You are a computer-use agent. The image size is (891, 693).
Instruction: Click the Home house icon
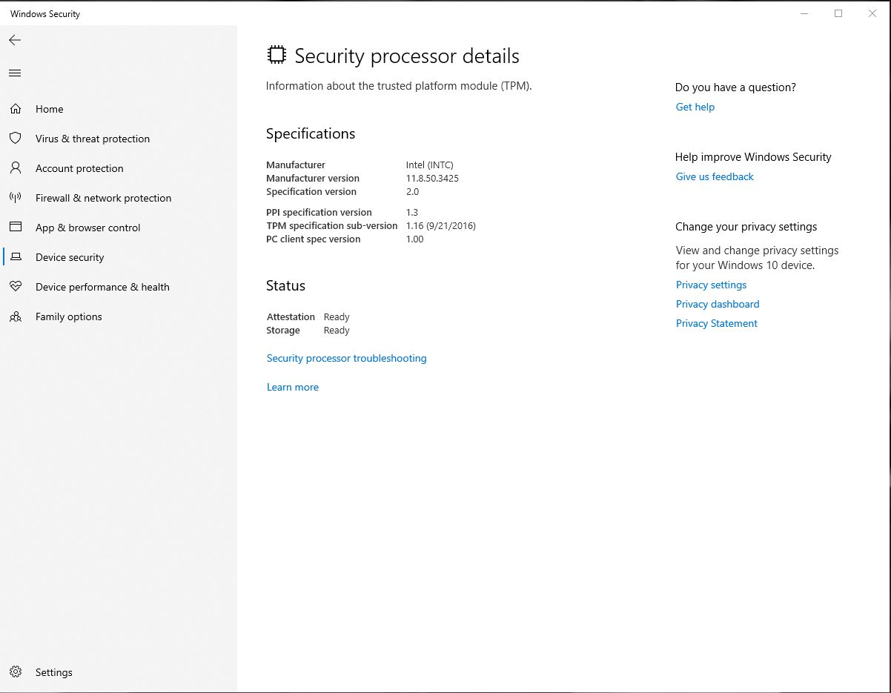15,109
